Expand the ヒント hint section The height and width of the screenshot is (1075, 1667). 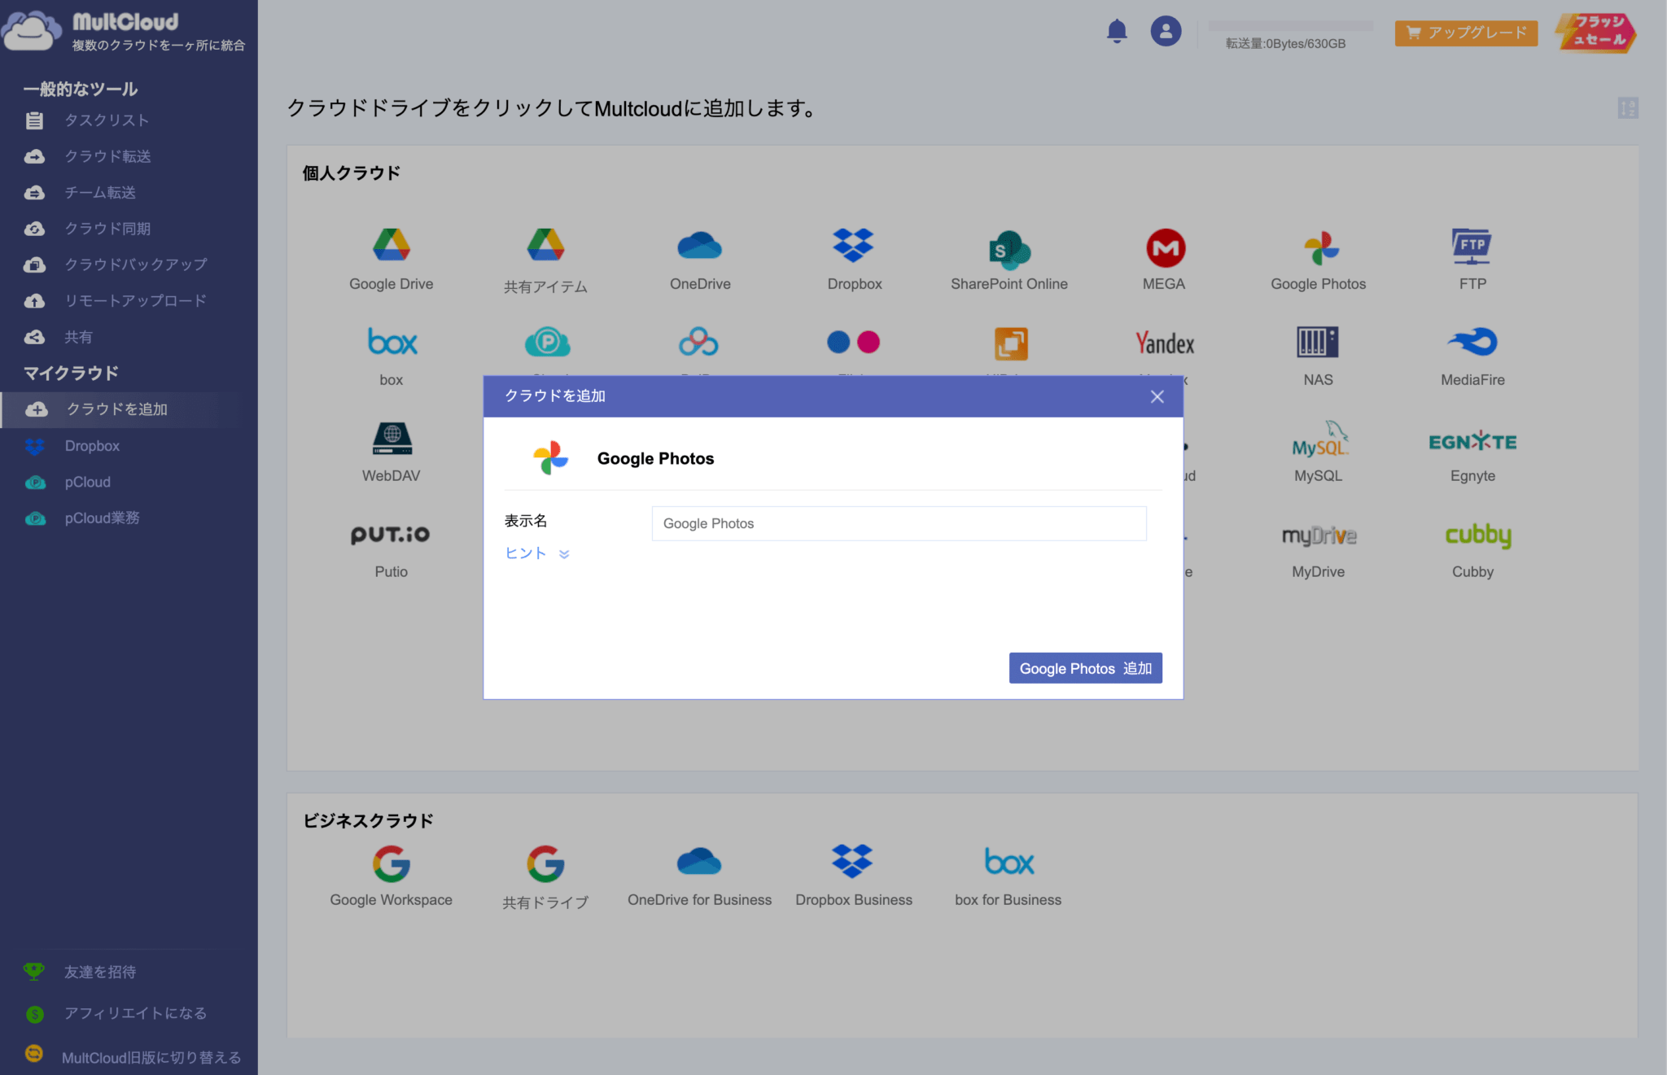(535, 553)
